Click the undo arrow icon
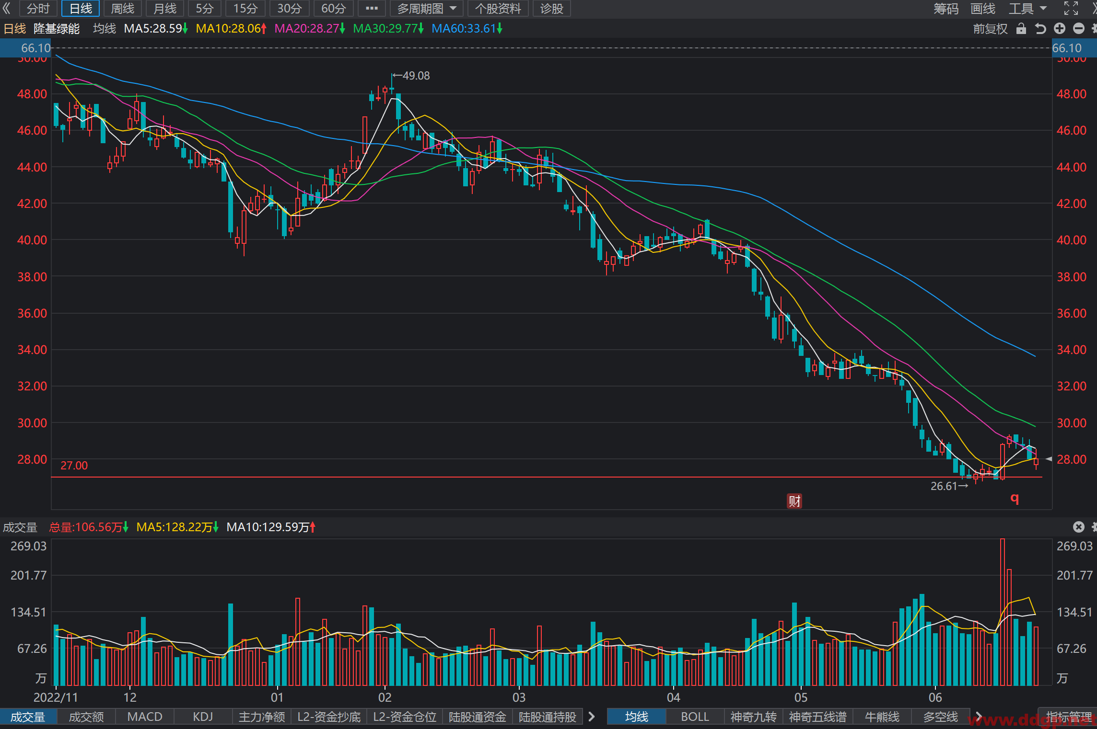The height and width of the screenshot is (729, 1097). [1040, 29]
